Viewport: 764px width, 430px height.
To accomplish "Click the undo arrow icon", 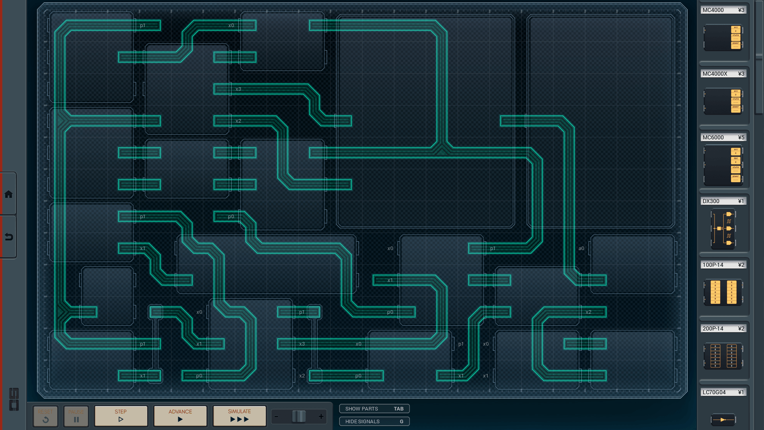I will click(8, 237).
